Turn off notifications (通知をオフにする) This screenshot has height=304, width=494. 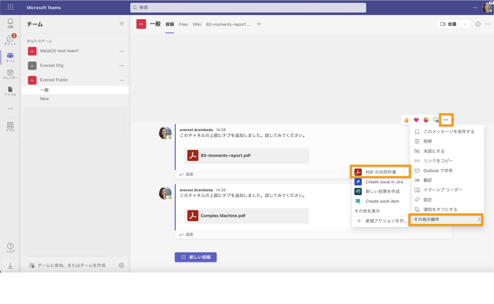tap(447, 209)
